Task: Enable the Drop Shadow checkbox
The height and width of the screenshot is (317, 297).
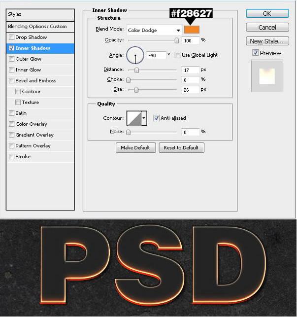Action: (11, 37)
